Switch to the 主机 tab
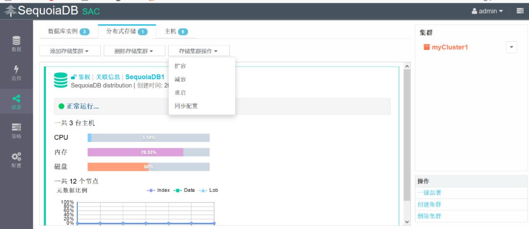 click(176, 31)
